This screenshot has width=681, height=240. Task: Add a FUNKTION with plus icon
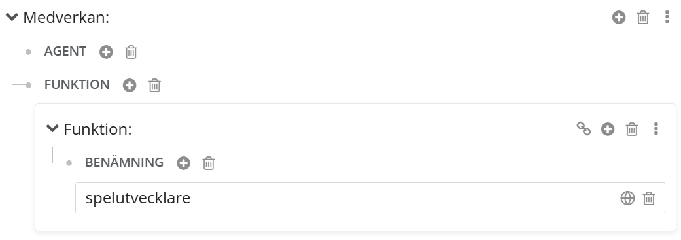[x=130, y=85]
